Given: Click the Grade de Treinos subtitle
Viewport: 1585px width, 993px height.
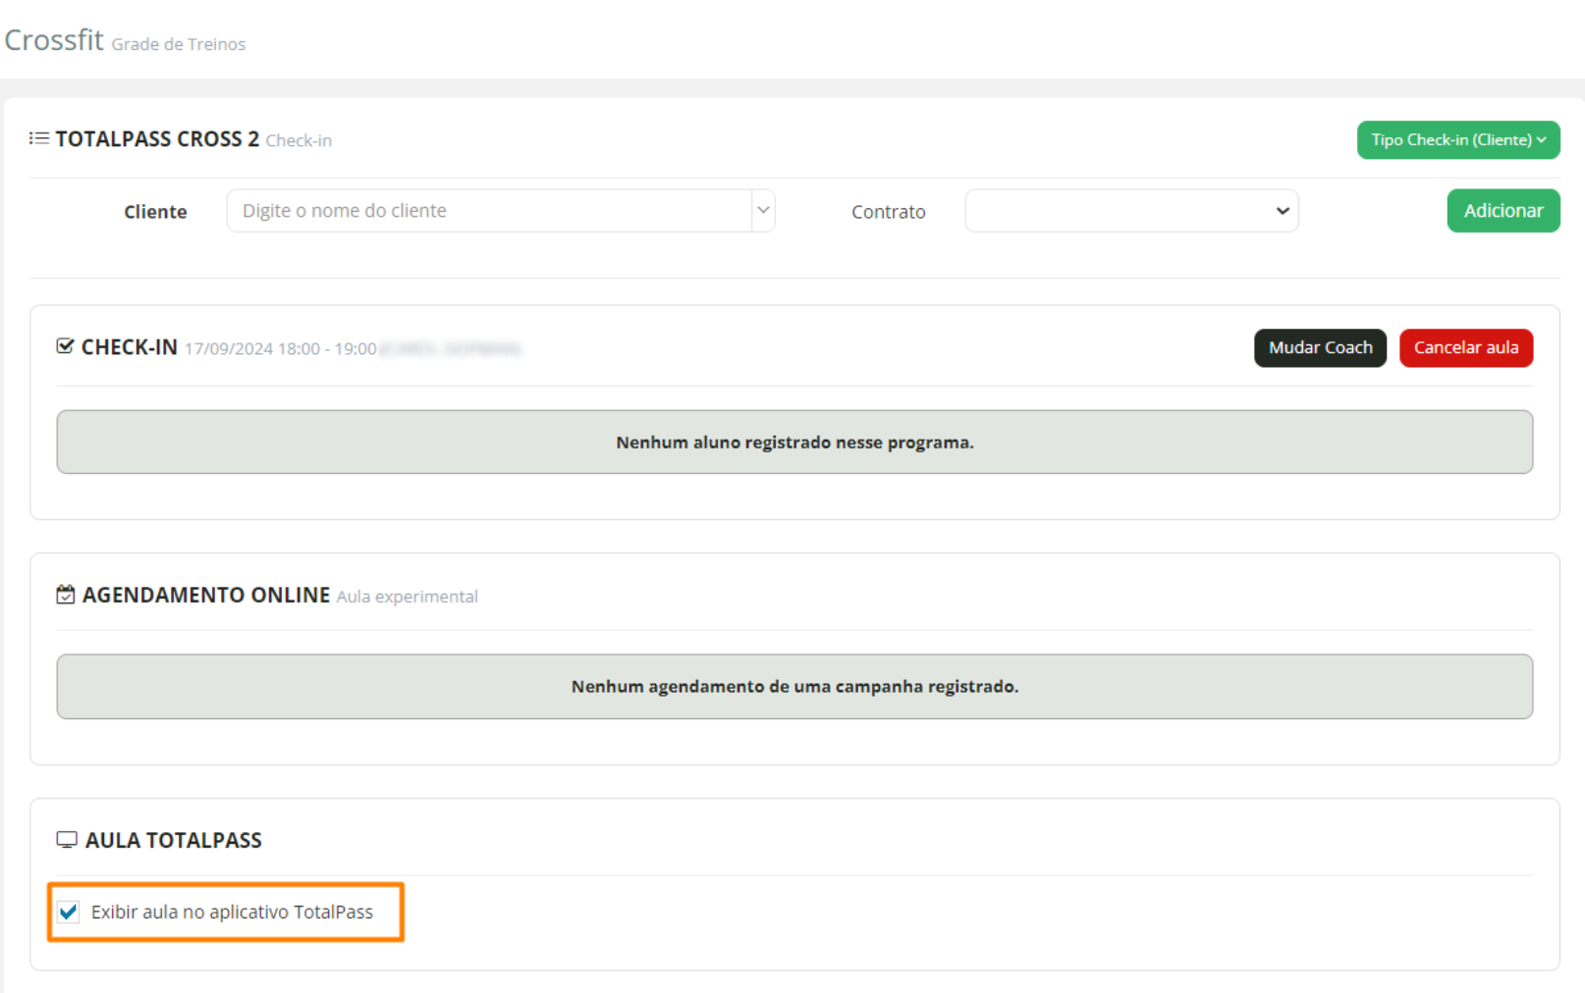Looking at the screenshot, I should (x=179, y=44).
